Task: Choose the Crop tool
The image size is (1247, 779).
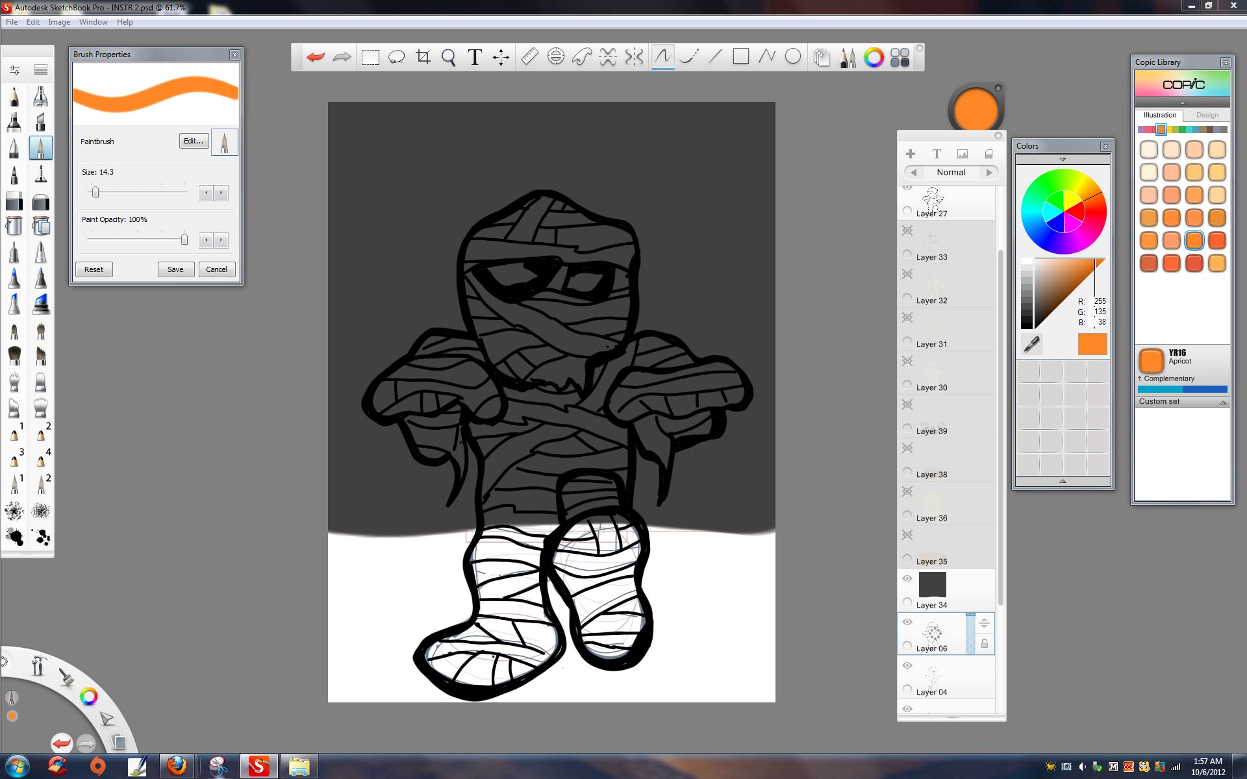Action: [423, 57]
